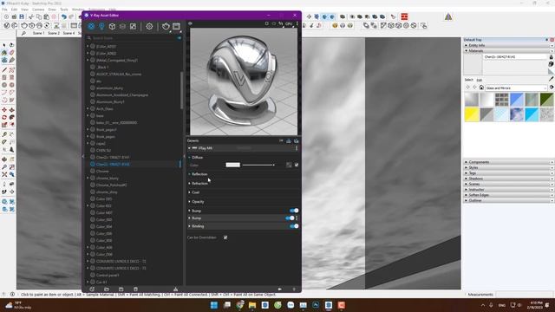Expand the Arch_Glass material entry
This screenshot has height=312, width=555.
click(x=88, y=108)
